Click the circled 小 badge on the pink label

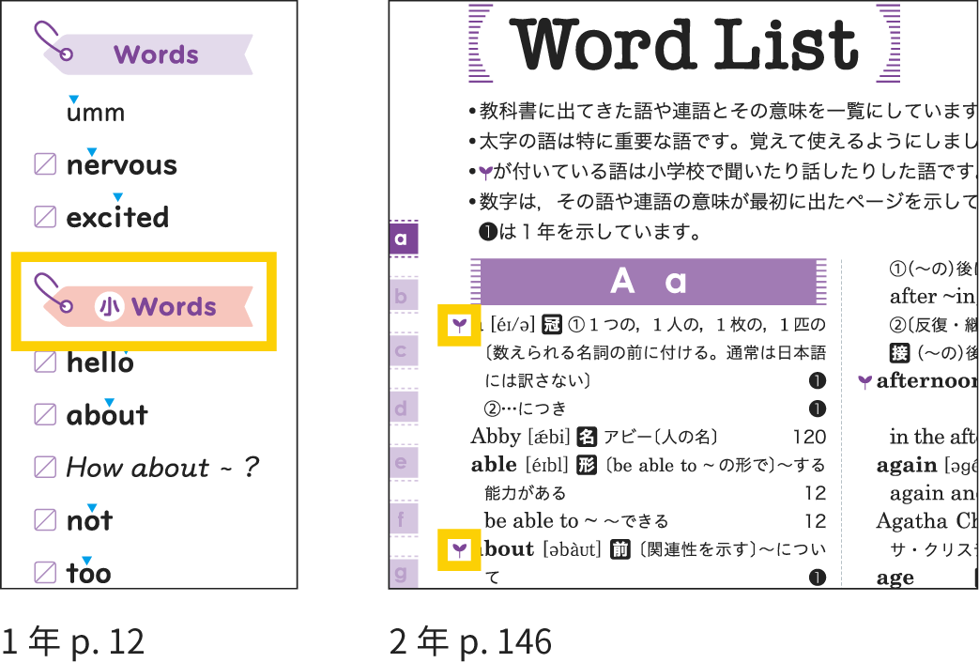pyautogui.click(x=110, y=306)
